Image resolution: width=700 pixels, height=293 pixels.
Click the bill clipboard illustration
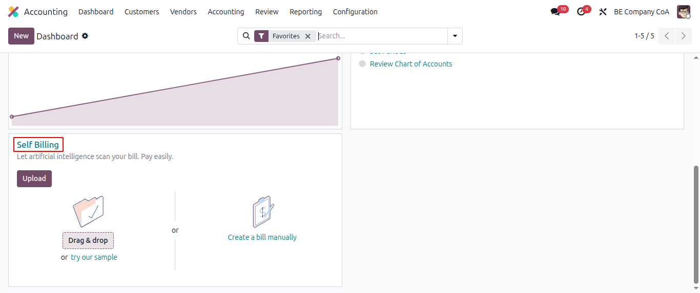pos(263,212)
